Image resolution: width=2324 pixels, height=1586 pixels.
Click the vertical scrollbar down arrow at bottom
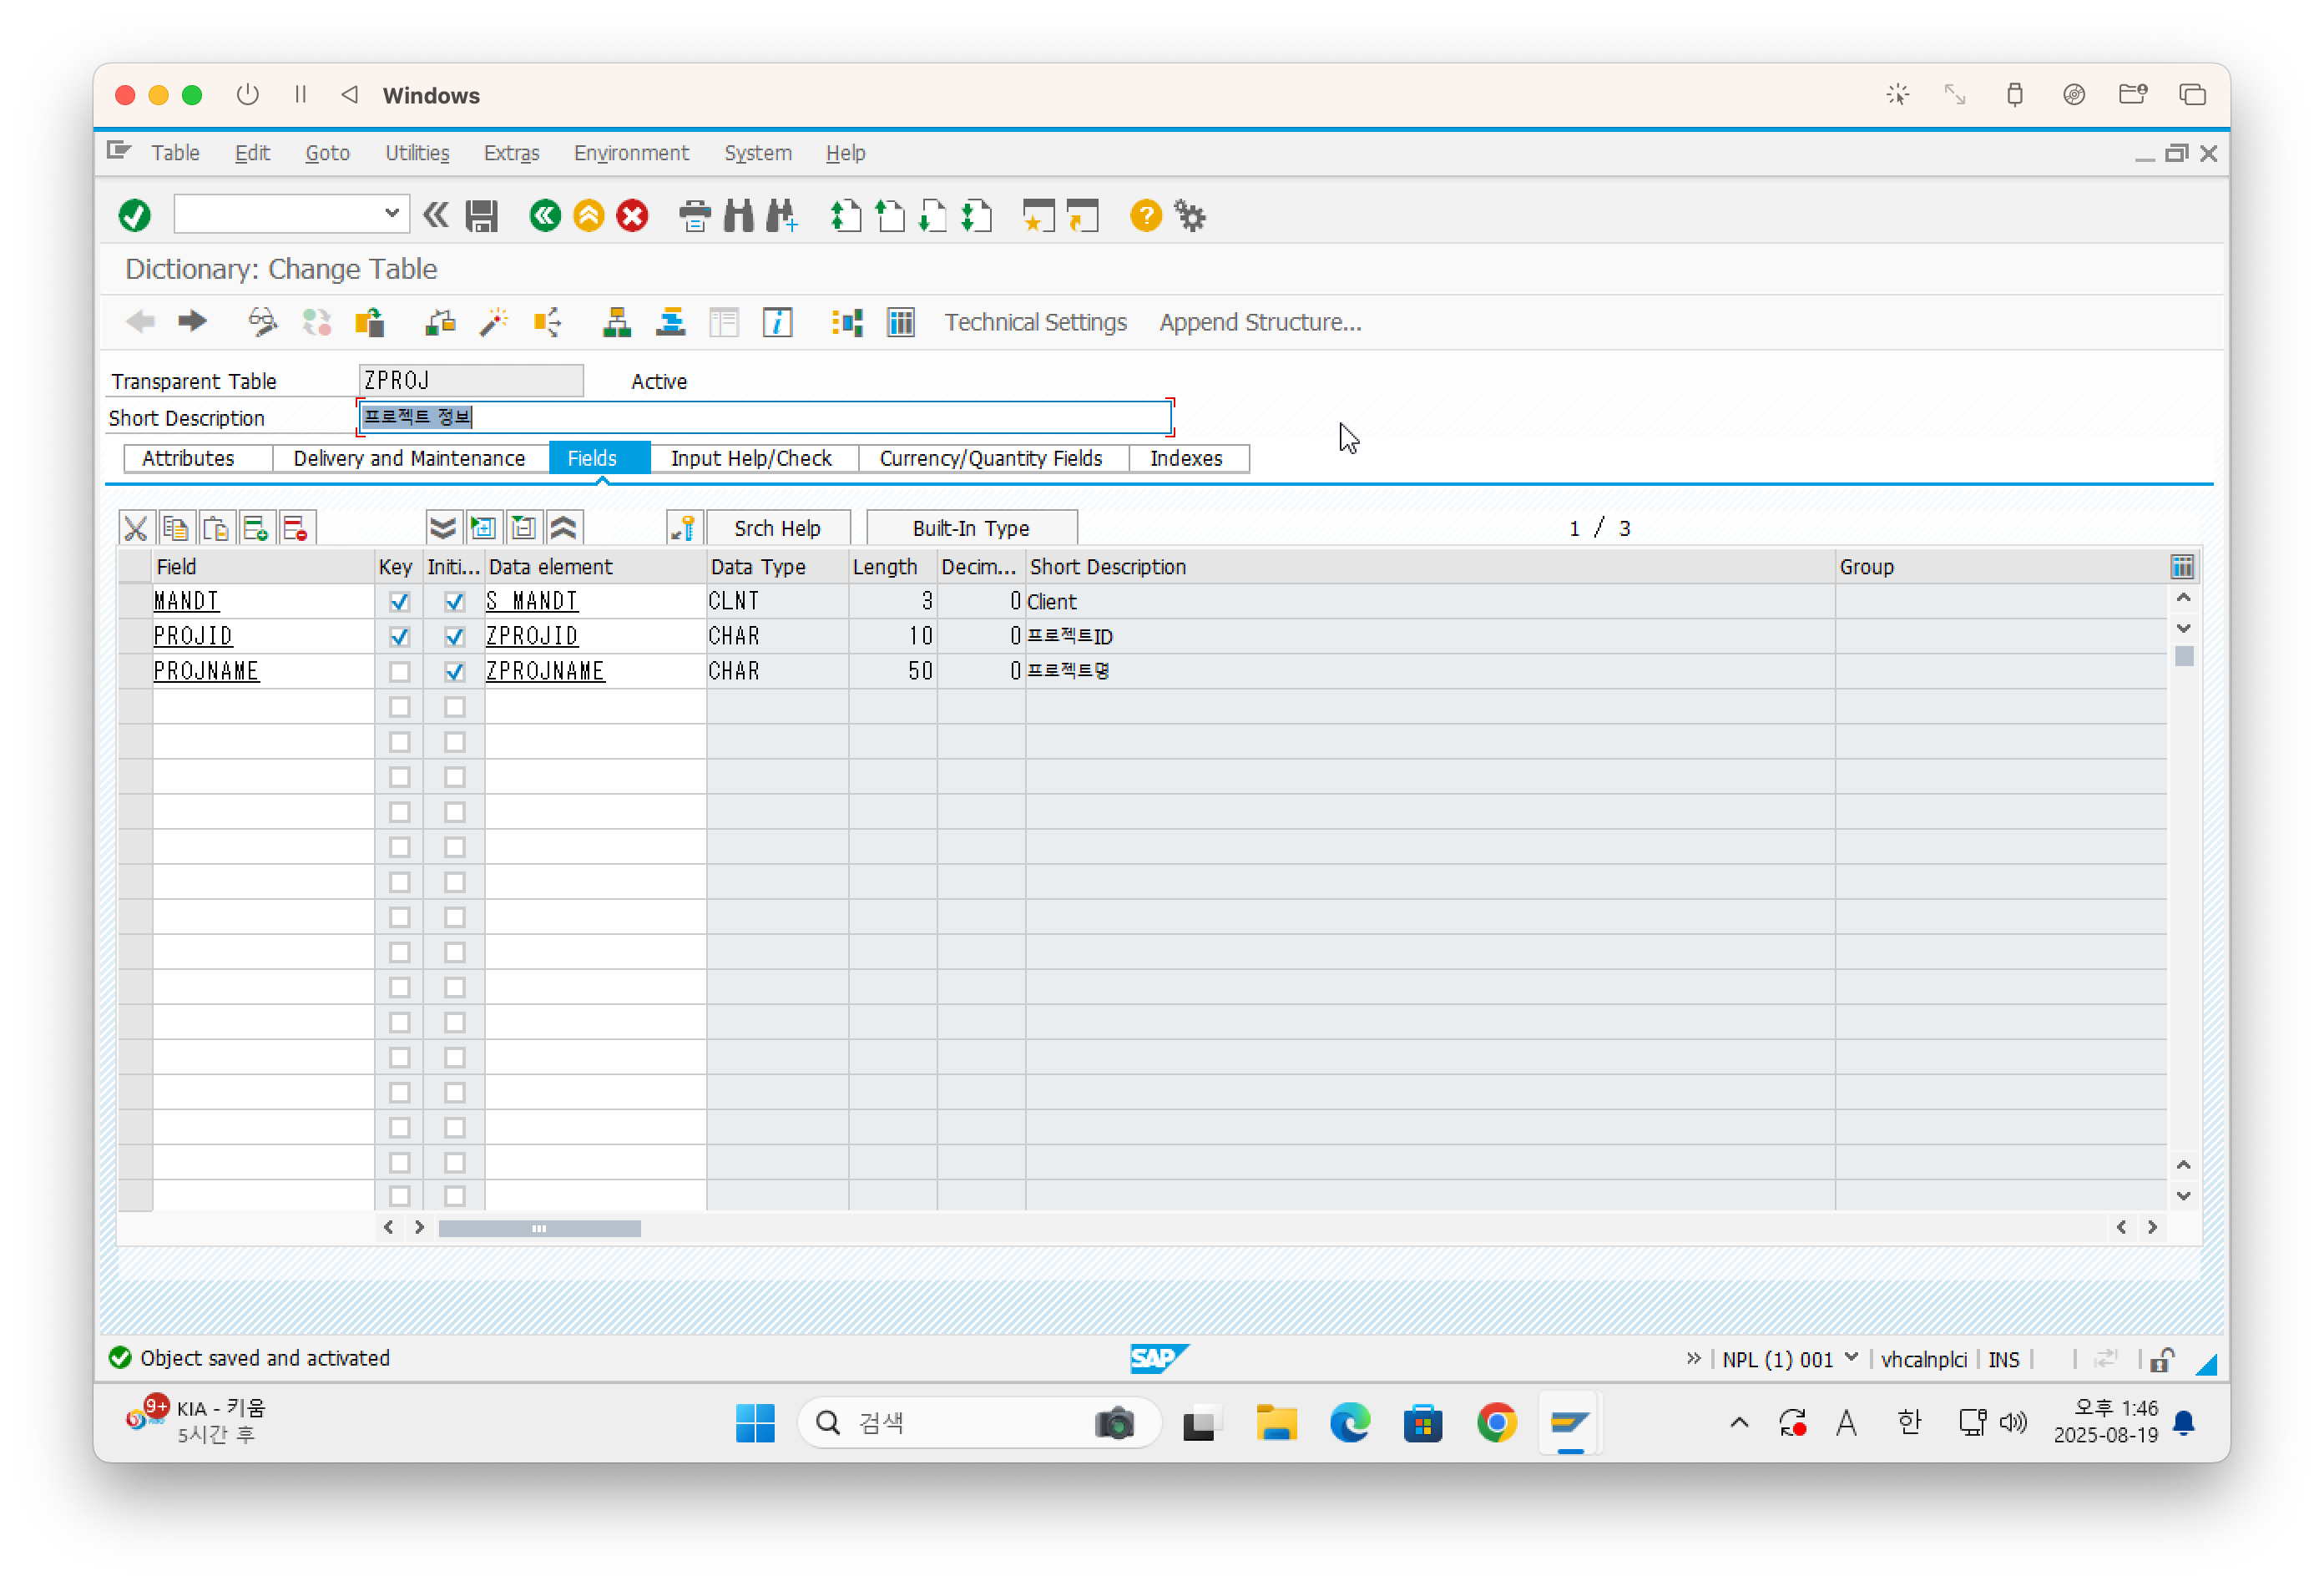[x=2184, y=1197]
